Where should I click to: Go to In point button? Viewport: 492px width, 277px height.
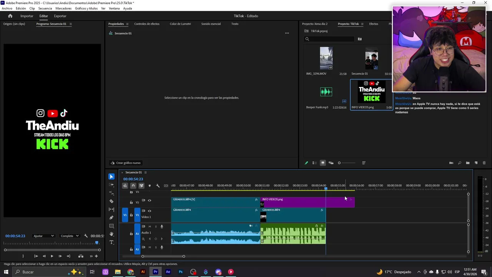[x=36, y=256]
